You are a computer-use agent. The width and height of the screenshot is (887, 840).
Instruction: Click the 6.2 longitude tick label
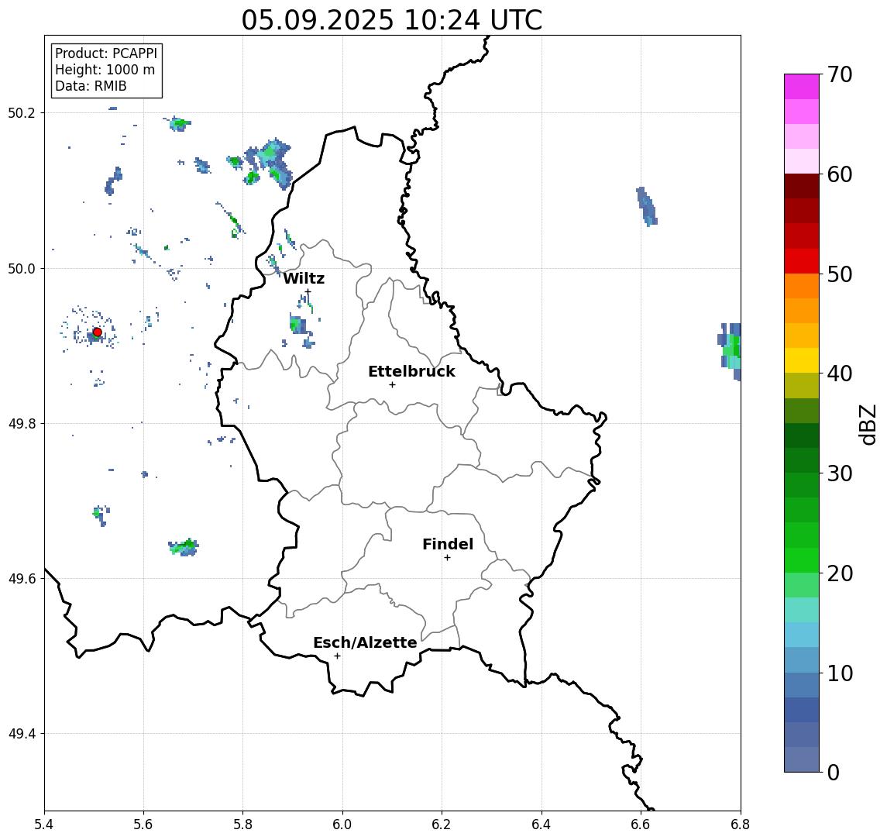click(x=442, y=825)
